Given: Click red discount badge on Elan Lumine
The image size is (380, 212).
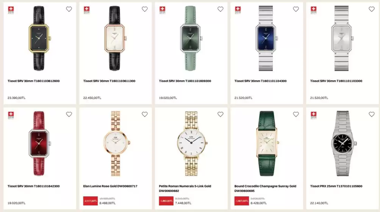Looking at the screenshot, I should point(90,201).
